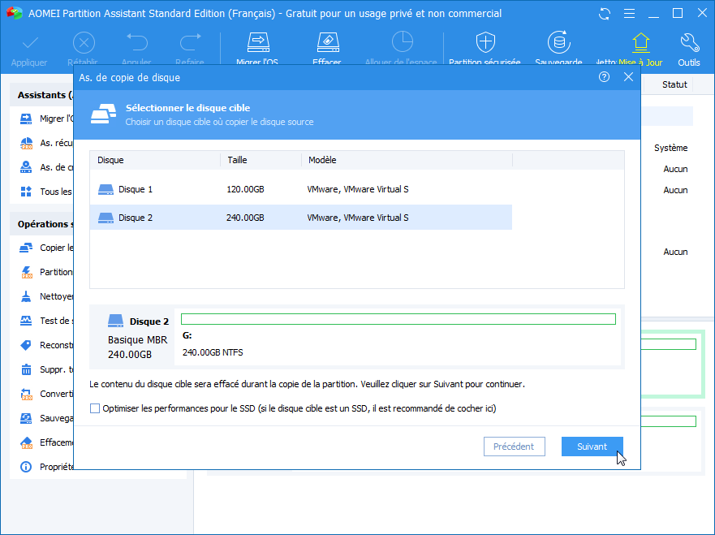715x535 pixels.
Task: Click the Allouer de l'espace icon
Action: tap(403, 42)
